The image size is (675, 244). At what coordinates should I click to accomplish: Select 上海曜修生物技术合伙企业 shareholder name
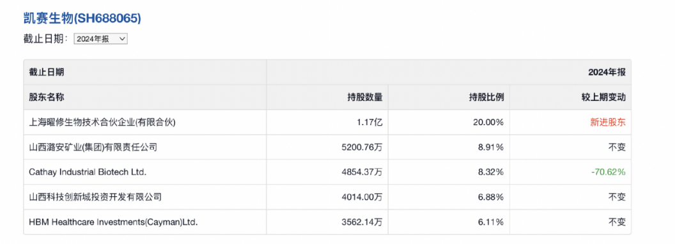[102, 122]
